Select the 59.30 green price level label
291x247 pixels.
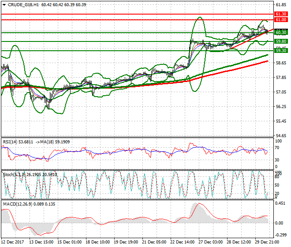tap(281, 51)
